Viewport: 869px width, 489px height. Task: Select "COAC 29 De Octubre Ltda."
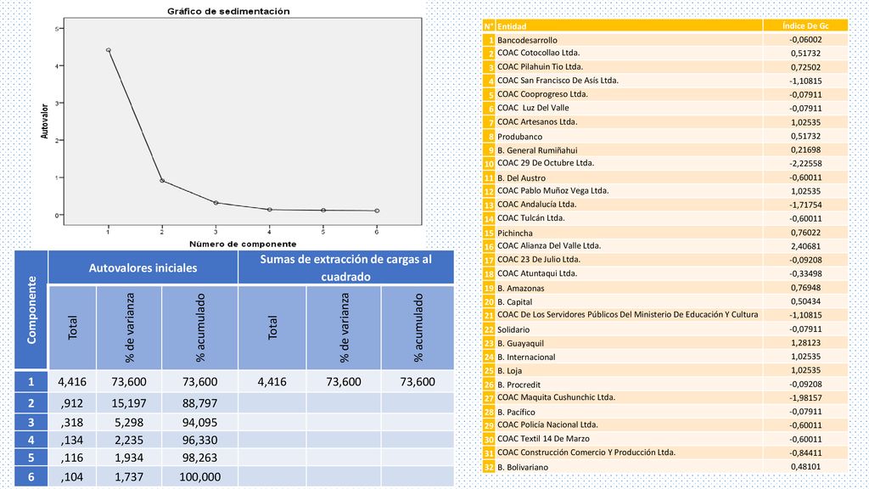(546, 163)
